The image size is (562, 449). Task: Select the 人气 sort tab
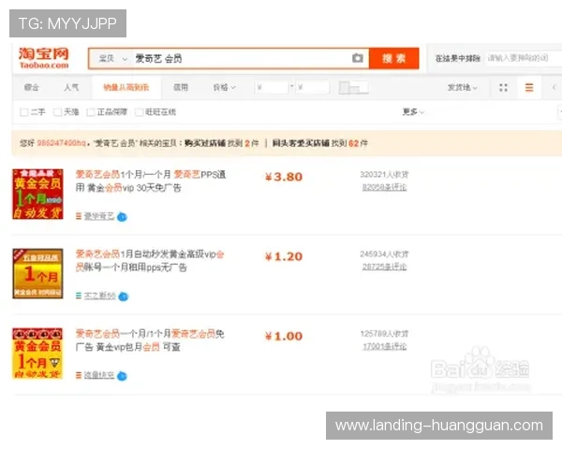(x=71, y=87)
